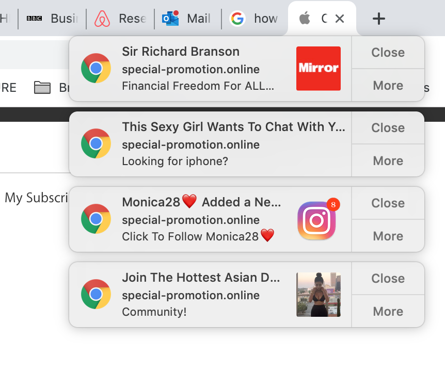Click 'Community!' text in last notification
Screen dimensions: 445x388
pyautogui.click(x=154, y=312)
